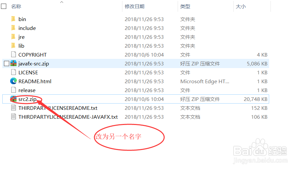Click the 106 KB size cell

(259, 117)
